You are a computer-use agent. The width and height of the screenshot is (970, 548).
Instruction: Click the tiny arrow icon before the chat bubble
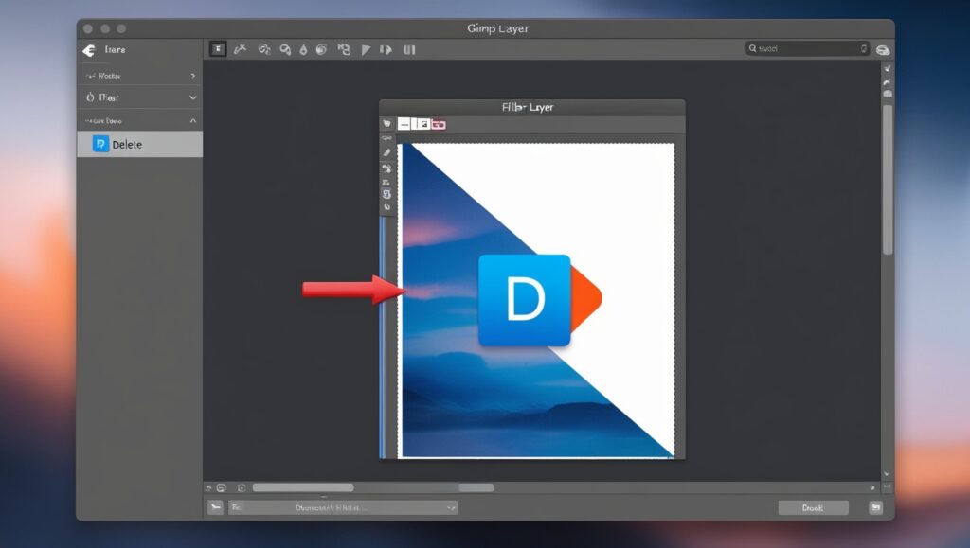point(208,488)
